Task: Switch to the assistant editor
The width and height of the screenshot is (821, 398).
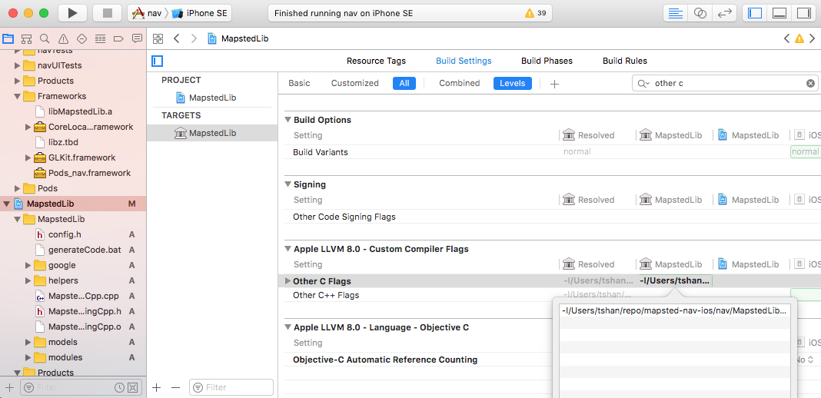Action: [x=700, y=13]
